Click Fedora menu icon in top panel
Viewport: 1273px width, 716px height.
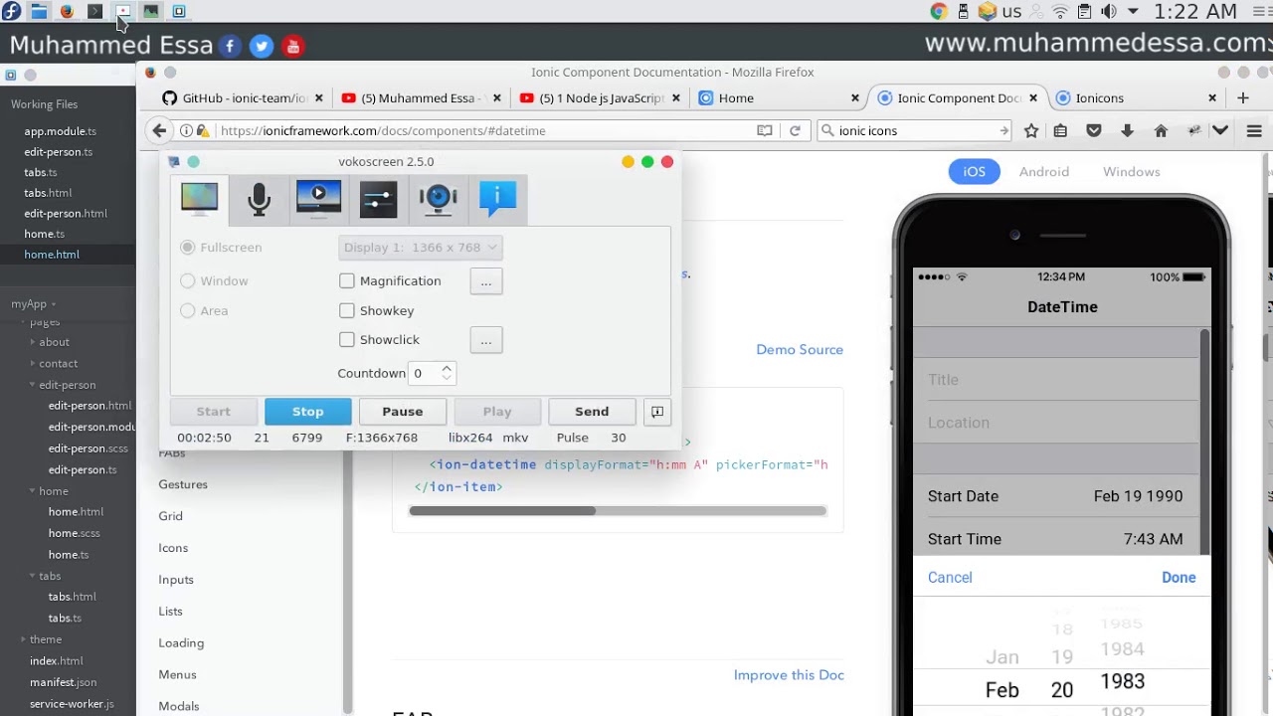coord(11,11)
